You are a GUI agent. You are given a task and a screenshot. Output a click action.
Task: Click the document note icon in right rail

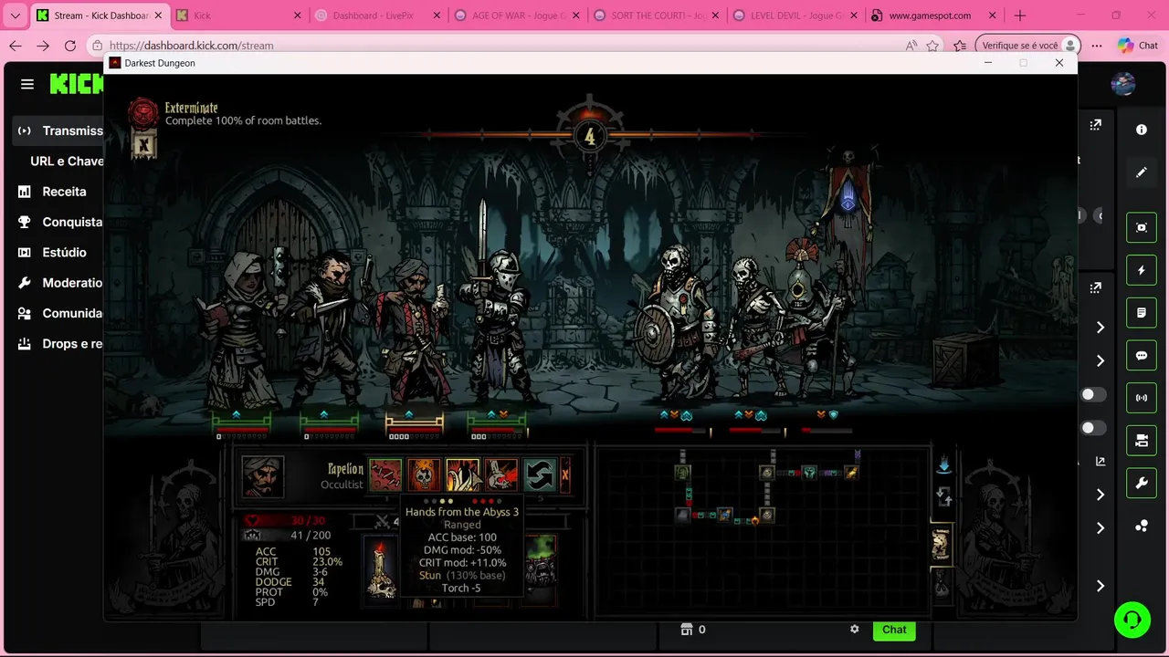coord(1142,313)
